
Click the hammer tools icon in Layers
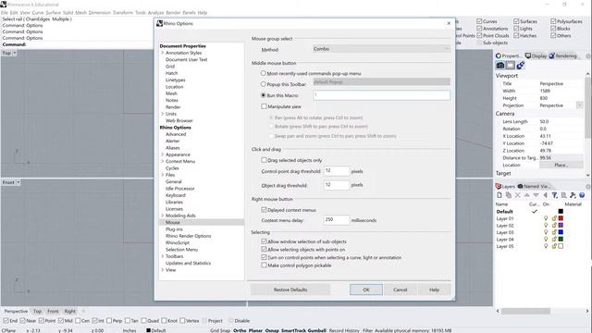(573, 195)
